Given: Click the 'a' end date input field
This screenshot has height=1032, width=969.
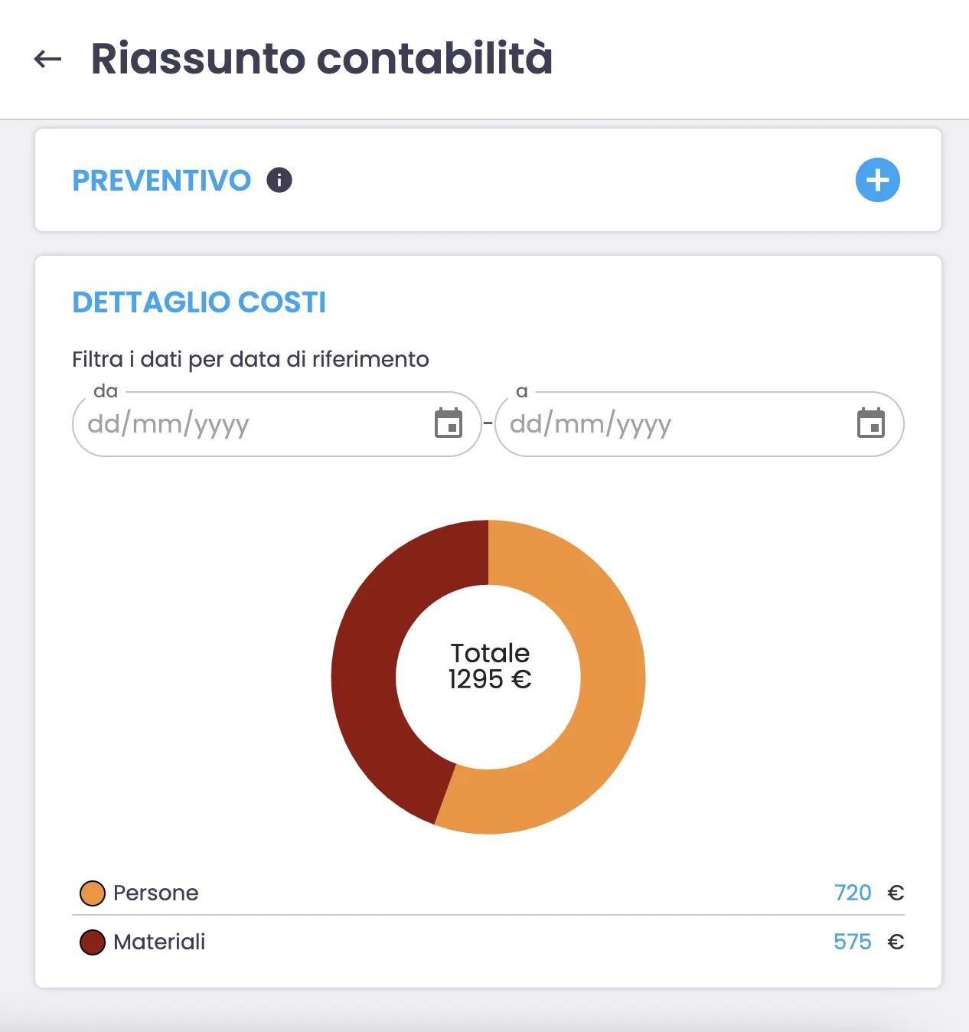Looking at the screenshot, I should [x=674, y=424].
